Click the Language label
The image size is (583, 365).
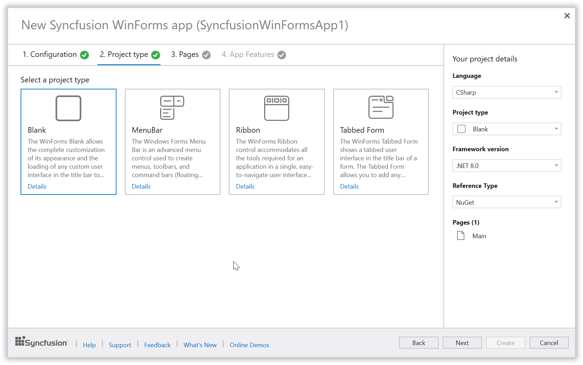coord(467,75)
